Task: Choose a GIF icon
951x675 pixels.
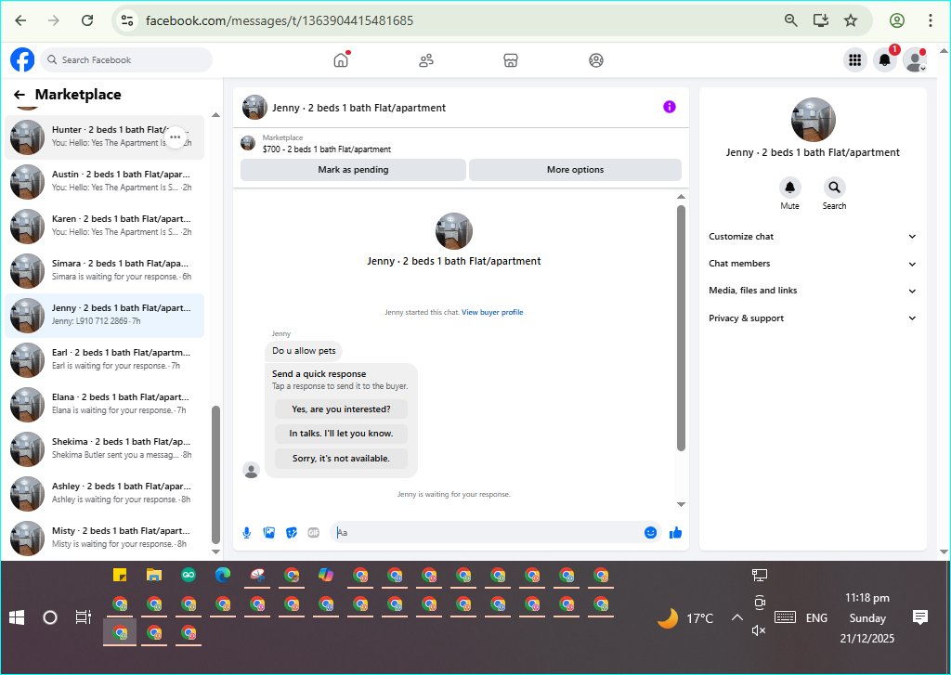Action: [x=314, y=533]
